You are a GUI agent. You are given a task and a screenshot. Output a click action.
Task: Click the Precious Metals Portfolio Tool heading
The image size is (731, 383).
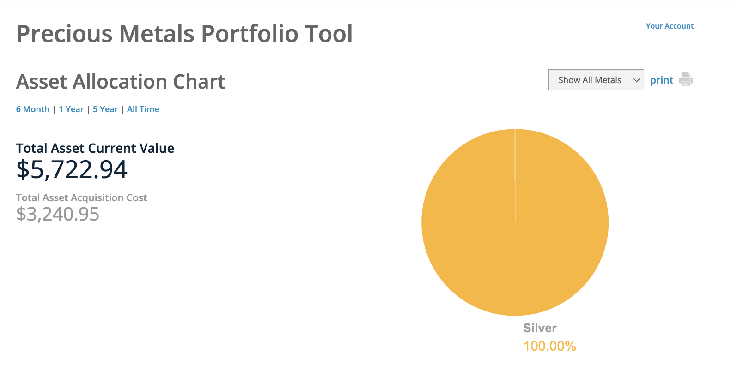184,33
